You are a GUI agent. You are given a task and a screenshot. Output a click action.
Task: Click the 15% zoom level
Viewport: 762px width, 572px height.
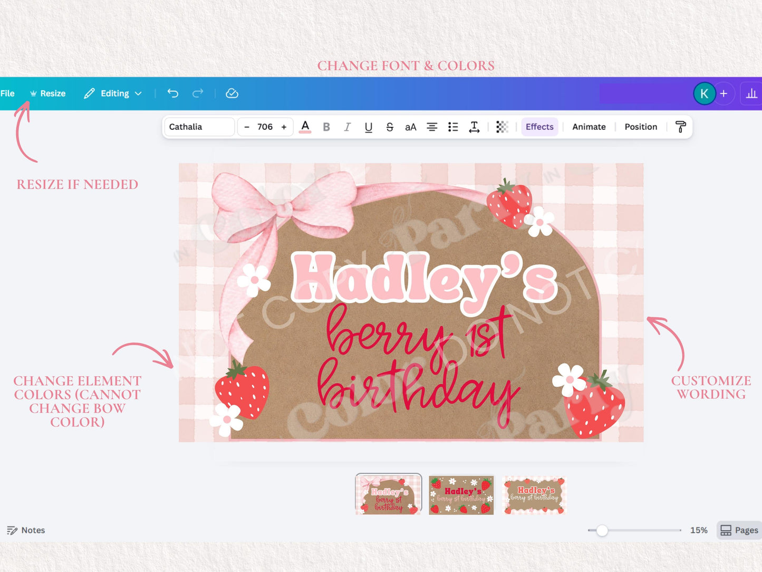coord(699,530)
